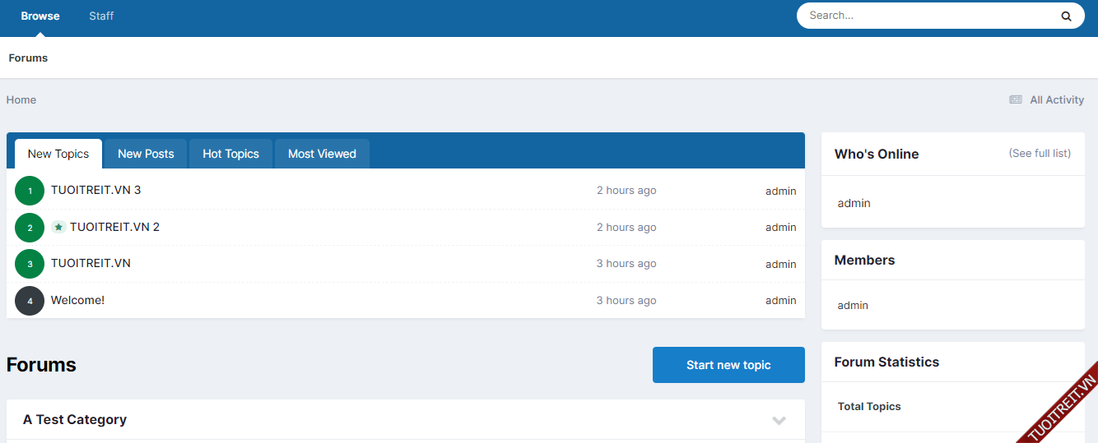Image resolution: width=1098 pixels, height=443 pixels.
Task: Collapse the A Test Category section
Action: 779,420
